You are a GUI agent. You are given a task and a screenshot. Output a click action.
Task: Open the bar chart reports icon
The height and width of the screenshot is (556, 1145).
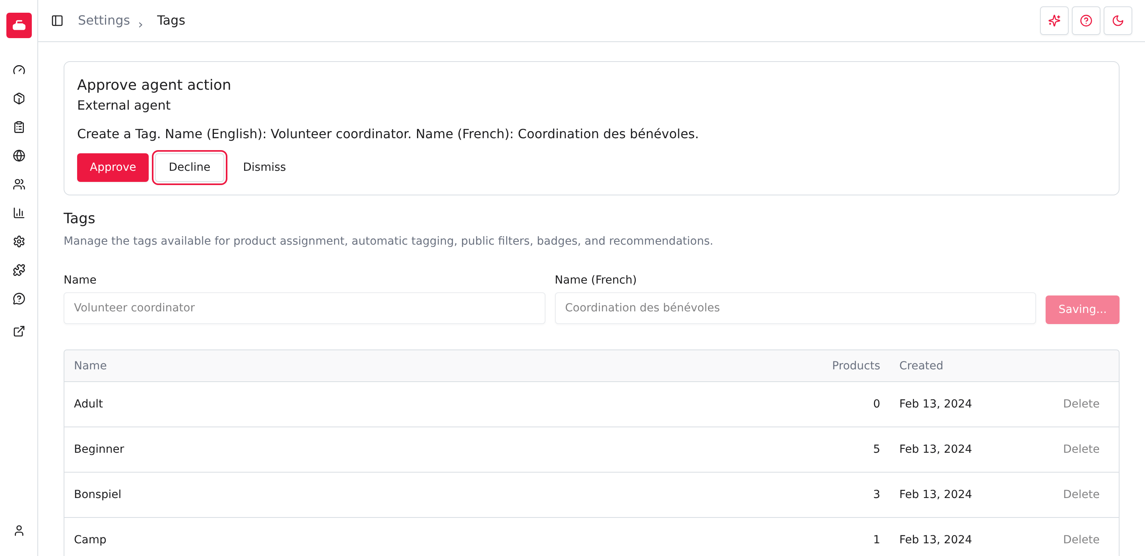pyautogui.click(x=19, y=213)
